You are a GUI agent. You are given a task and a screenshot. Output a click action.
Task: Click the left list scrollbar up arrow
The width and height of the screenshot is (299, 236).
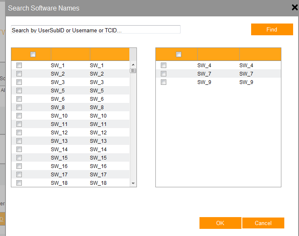pos(133,65)
